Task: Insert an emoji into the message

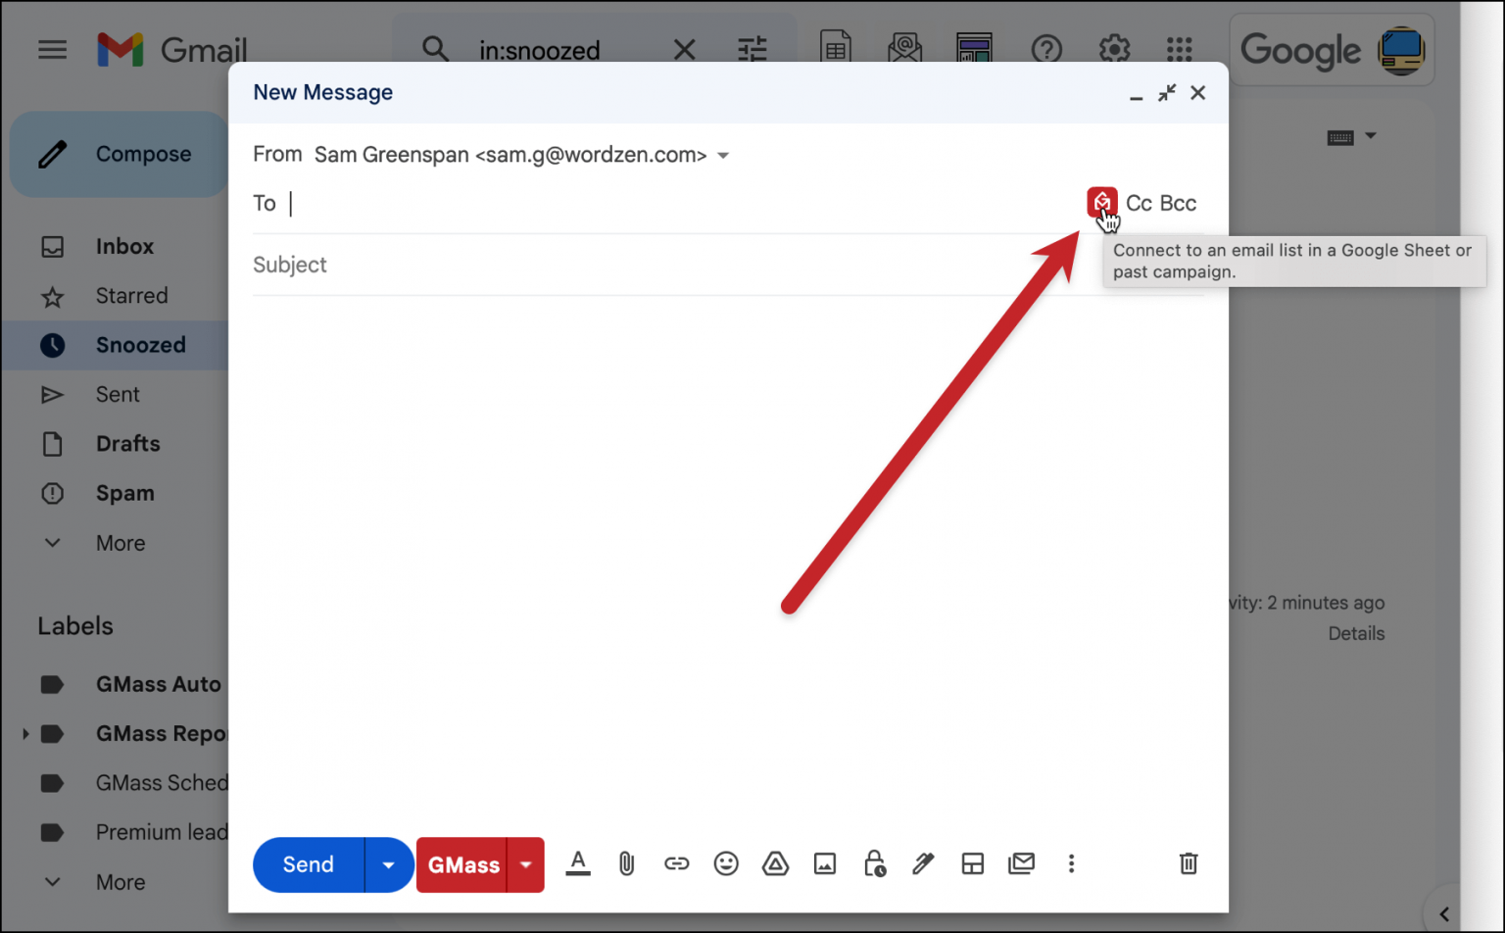Action: pyautogui.click(x=726, y=864)
